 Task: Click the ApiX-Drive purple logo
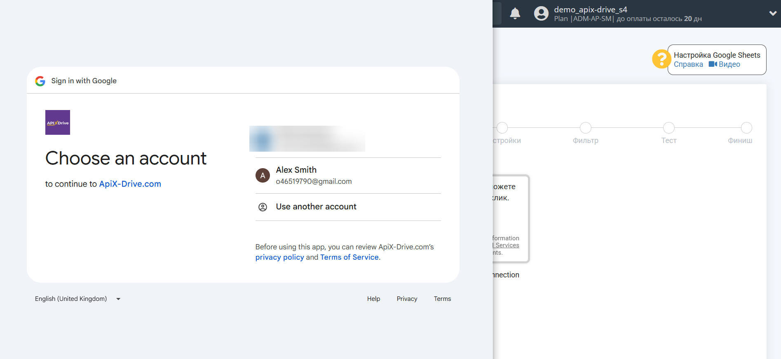point(58,122)
